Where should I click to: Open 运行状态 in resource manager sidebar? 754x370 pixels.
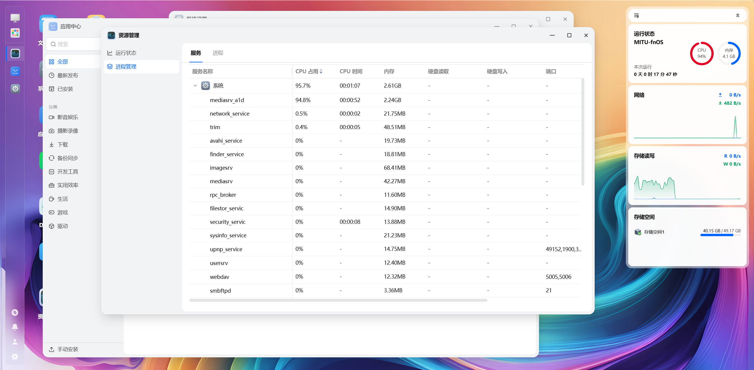click(x=126, y=53)
